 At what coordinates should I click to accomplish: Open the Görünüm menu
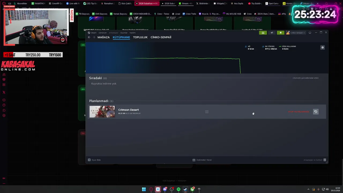[x=103, y=33]
